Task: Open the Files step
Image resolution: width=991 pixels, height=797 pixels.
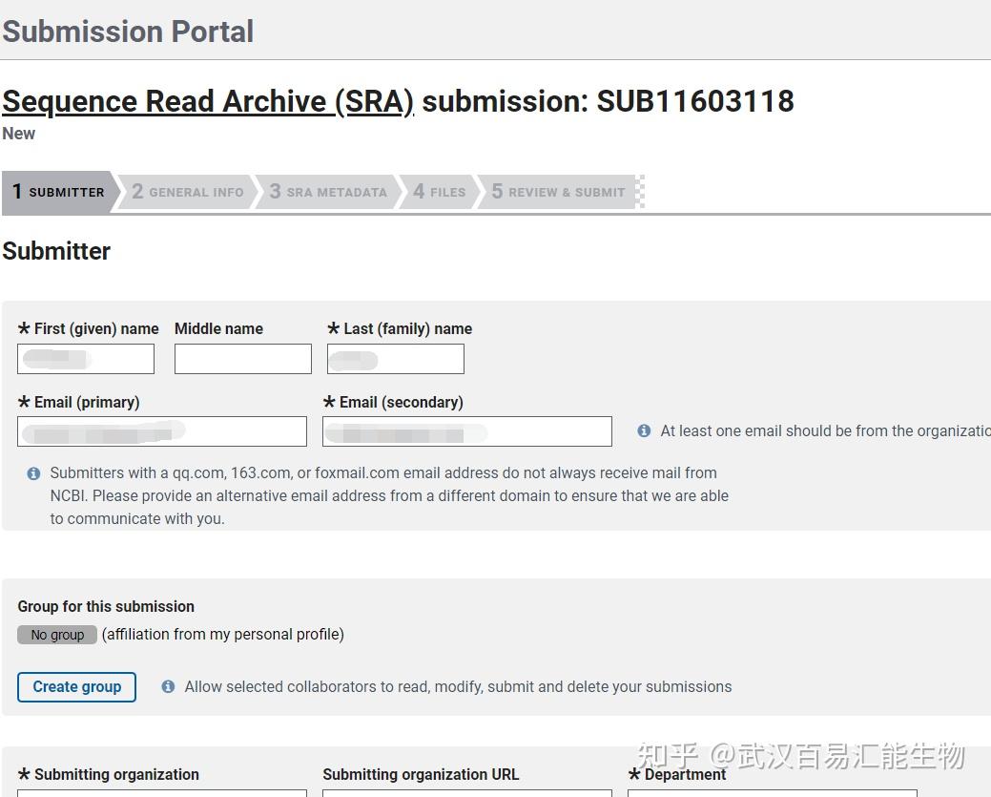Action: pos(440,192)
